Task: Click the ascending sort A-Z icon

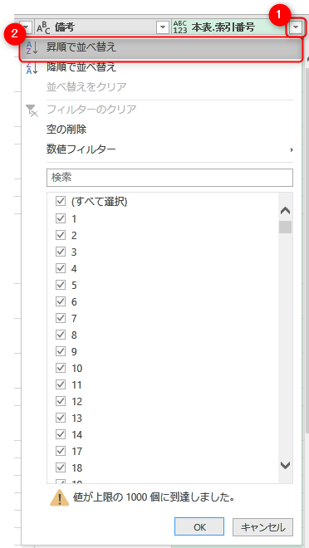Action: point(32,48)
